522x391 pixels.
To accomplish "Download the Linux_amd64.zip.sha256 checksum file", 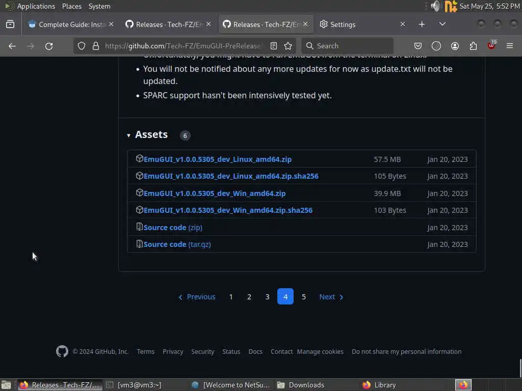I will pyautogui.click(x=231, y=176).
